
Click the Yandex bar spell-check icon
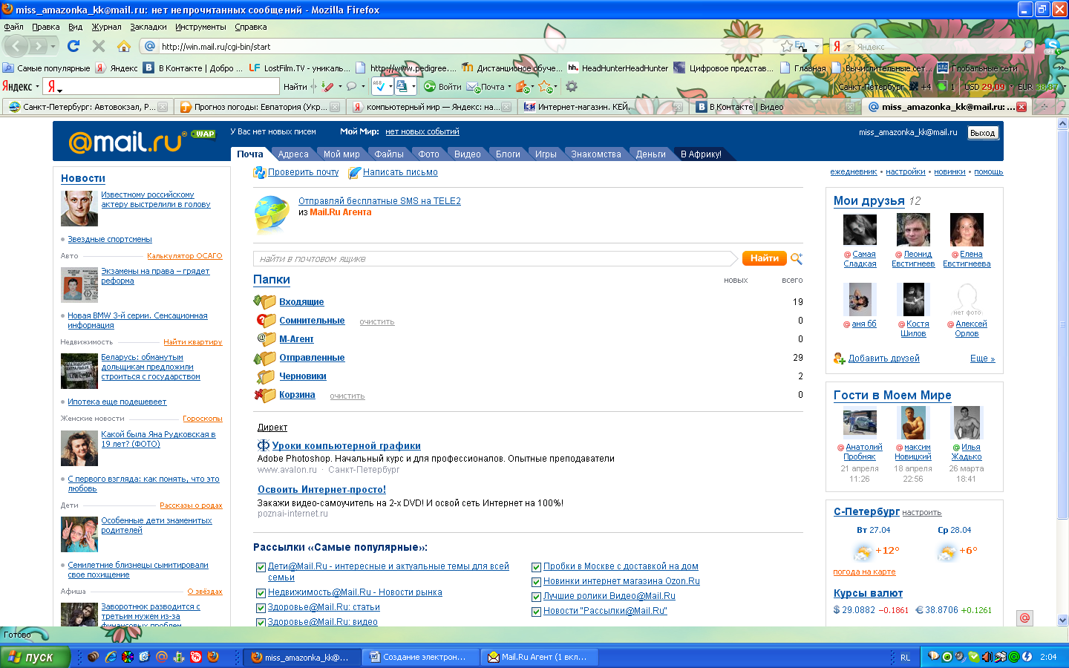(379, 87)
